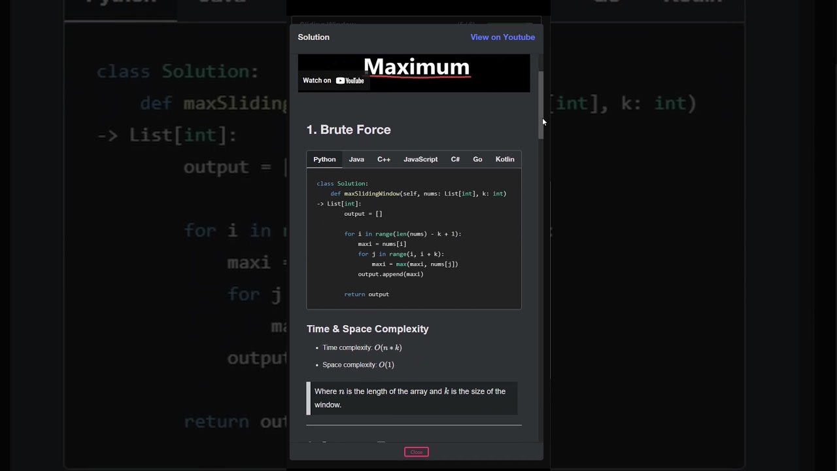Open the Kotlin solution tab
Image resolution: width=837 pixels, height=471 pixels.
[505, 159]
